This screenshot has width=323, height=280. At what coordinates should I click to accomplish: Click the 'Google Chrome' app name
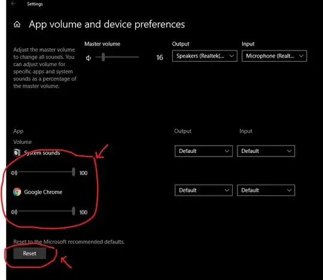pyautogui.click(x=43, y=192)
